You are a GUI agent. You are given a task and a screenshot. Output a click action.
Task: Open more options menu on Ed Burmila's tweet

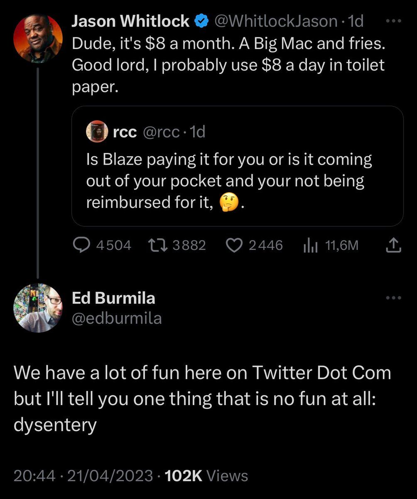point(393,297)
